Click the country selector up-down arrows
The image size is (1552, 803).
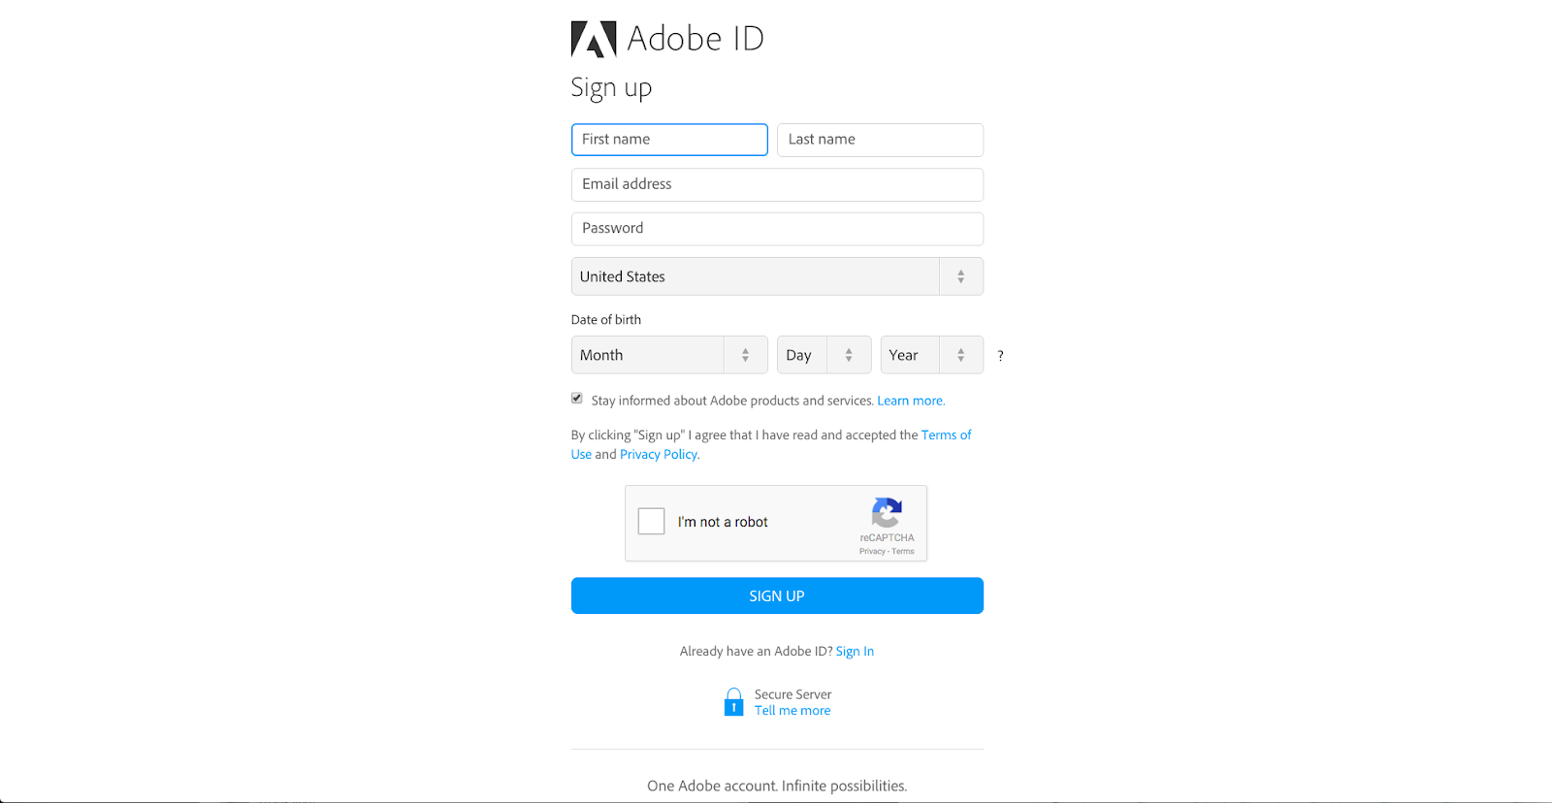pos(961,276)
